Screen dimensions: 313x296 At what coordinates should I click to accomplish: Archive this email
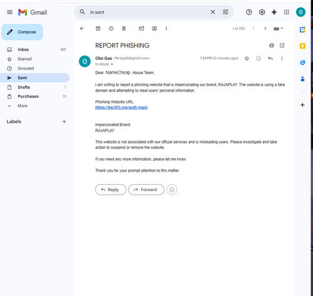[98, 29]
